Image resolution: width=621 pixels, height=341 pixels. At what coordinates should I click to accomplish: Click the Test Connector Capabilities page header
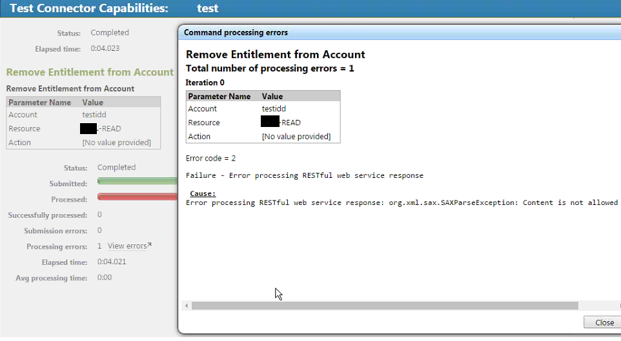point(89,8)
